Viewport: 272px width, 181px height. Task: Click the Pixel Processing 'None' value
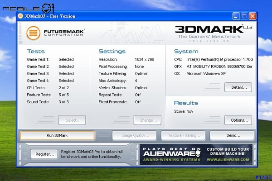coord(139,67)
